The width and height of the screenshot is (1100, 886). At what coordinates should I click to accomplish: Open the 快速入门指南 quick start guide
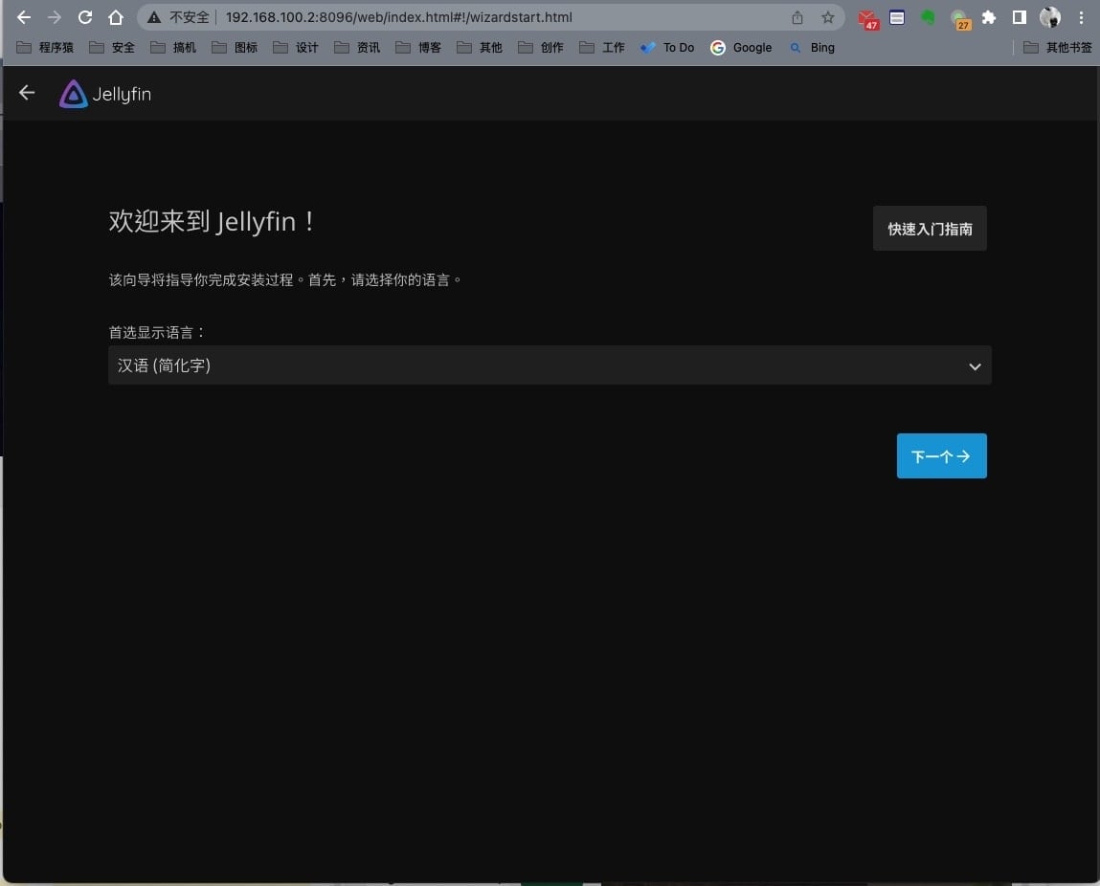pos(930,229)
